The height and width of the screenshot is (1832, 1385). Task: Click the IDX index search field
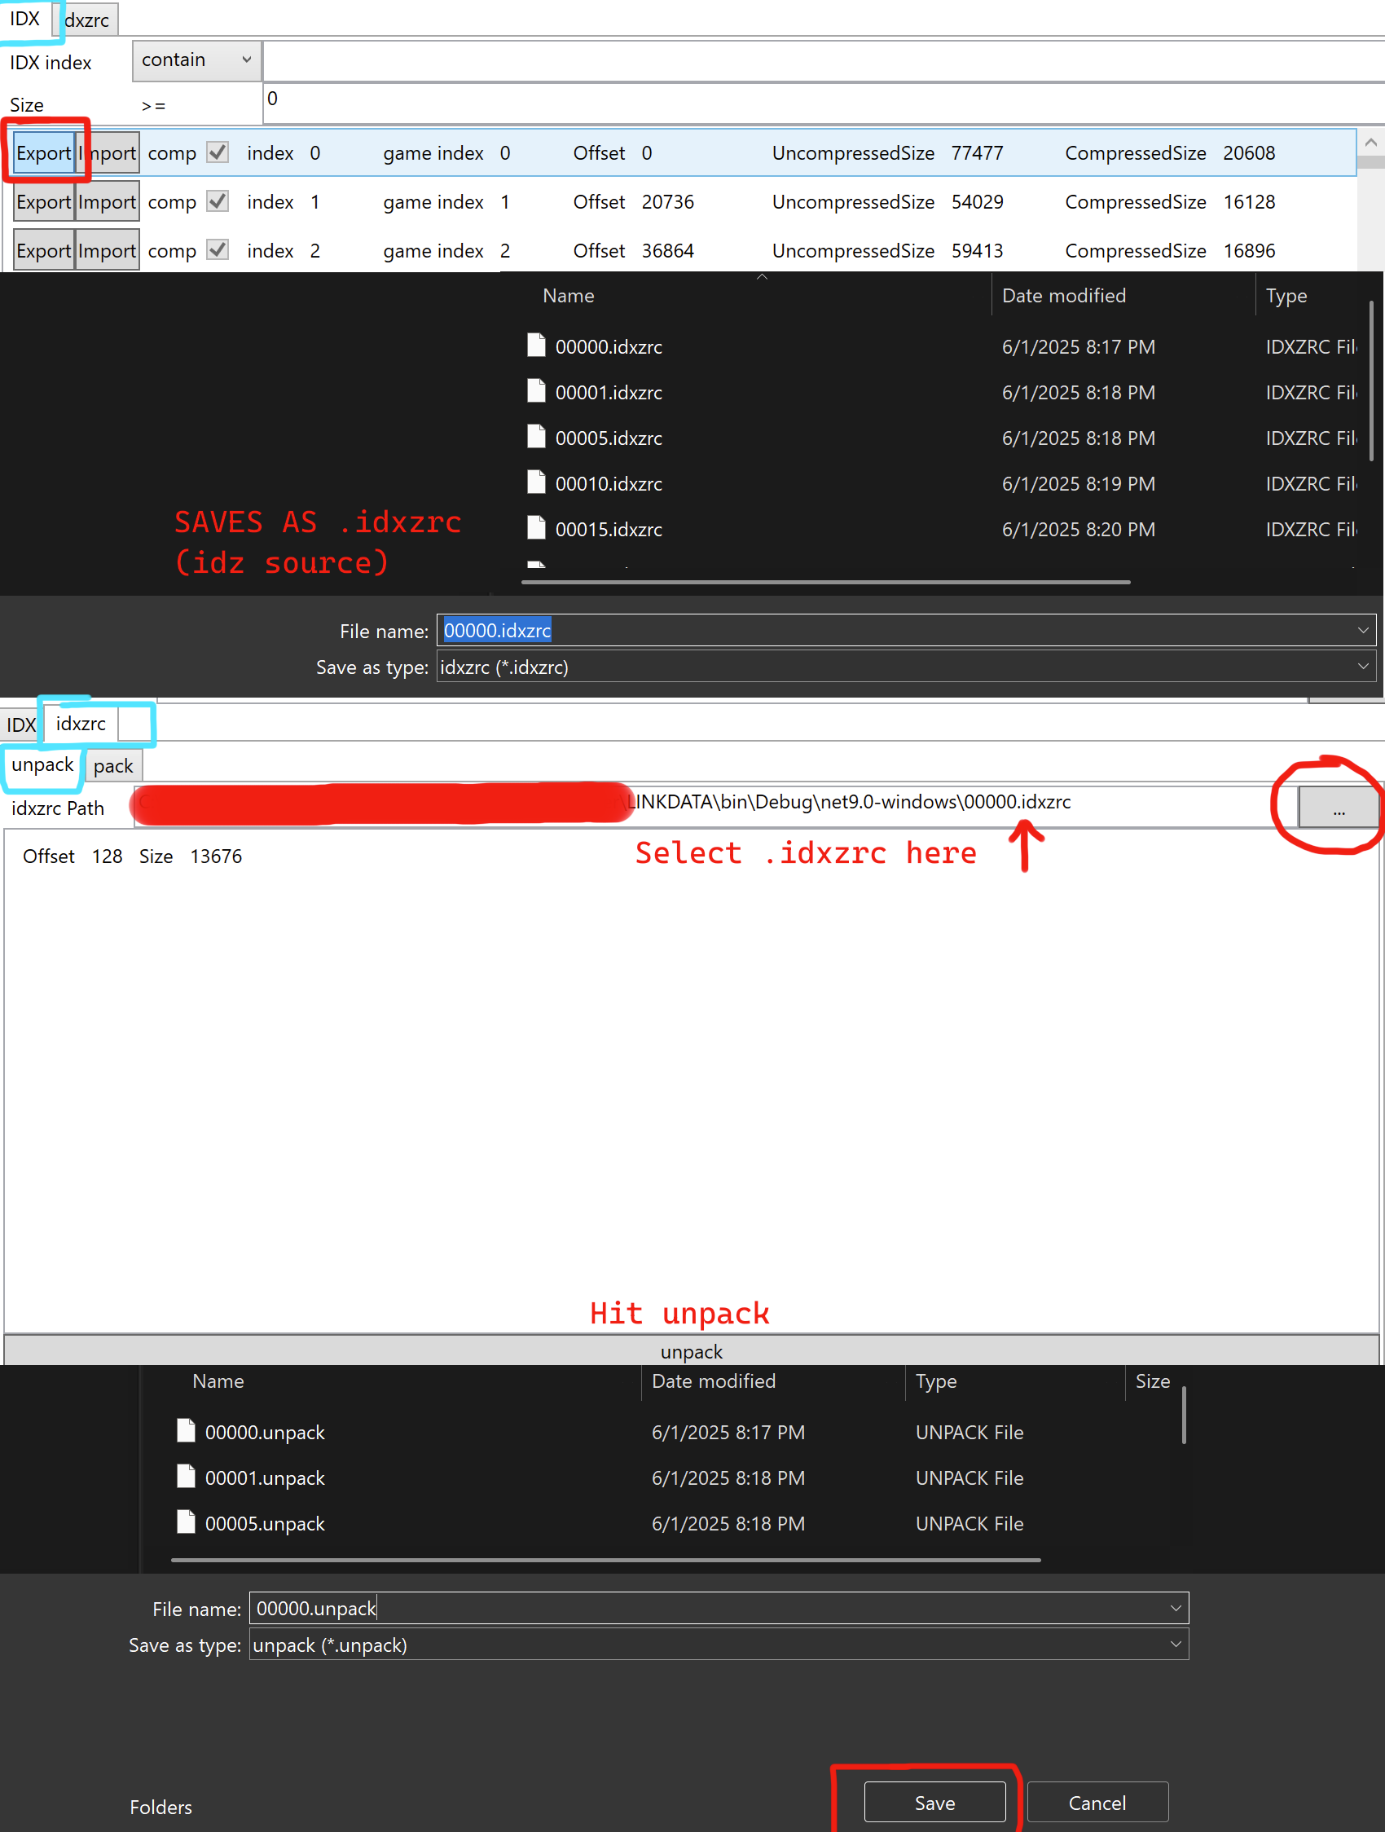[x=823, y=61]
